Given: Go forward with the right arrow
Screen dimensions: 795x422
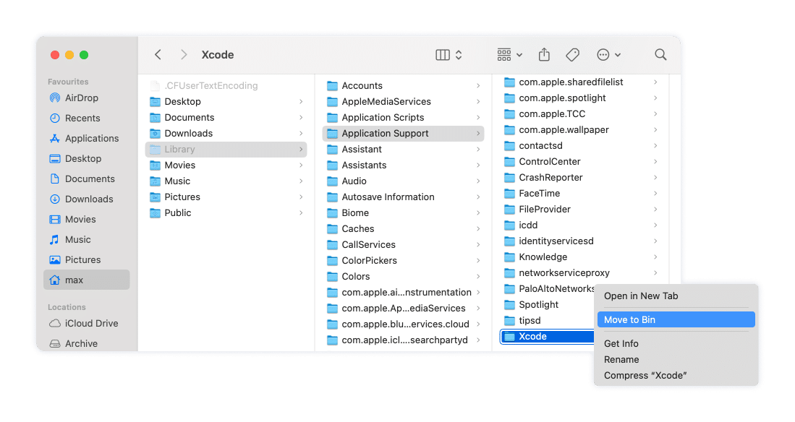Looking at the screenshot, I should pos(184,55).
